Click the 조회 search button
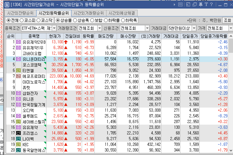 click(x=228, y=20)
